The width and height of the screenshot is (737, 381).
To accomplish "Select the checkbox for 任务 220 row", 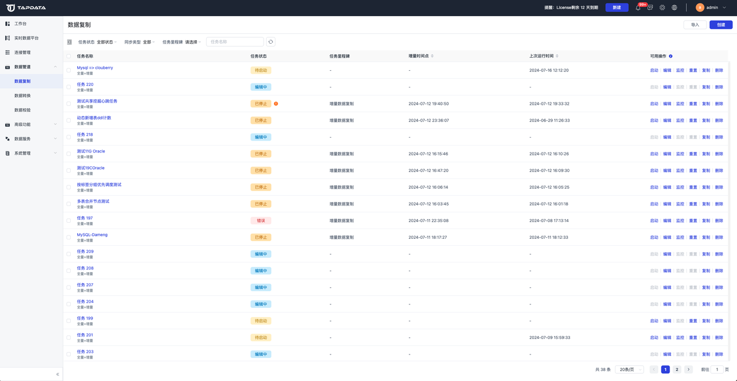I will click(x=69, y=87).
